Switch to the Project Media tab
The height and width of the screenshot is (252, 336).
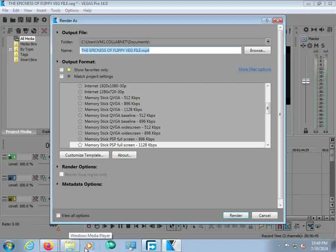tap(18, 132)
